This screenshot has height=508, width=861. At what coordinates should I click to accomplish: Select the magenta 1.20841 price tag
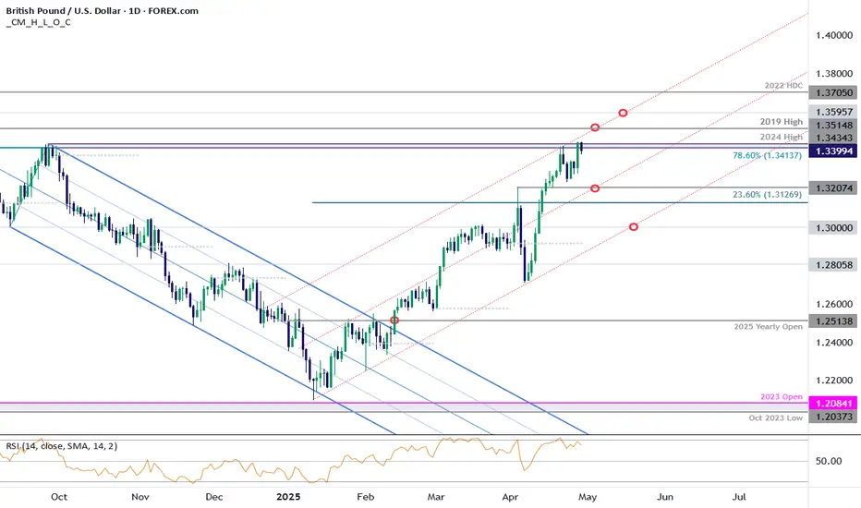coord(833,403)
